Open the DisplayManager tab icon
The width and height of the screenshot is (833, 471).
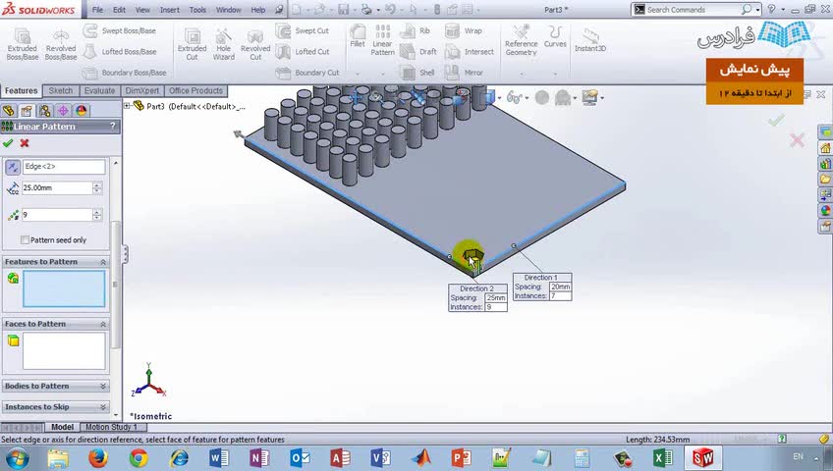(81, 110)
